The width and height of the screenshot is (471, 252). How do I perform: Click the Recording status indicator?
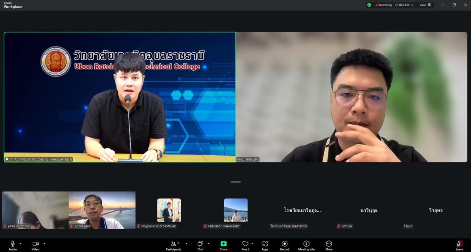tap(384, 5)
